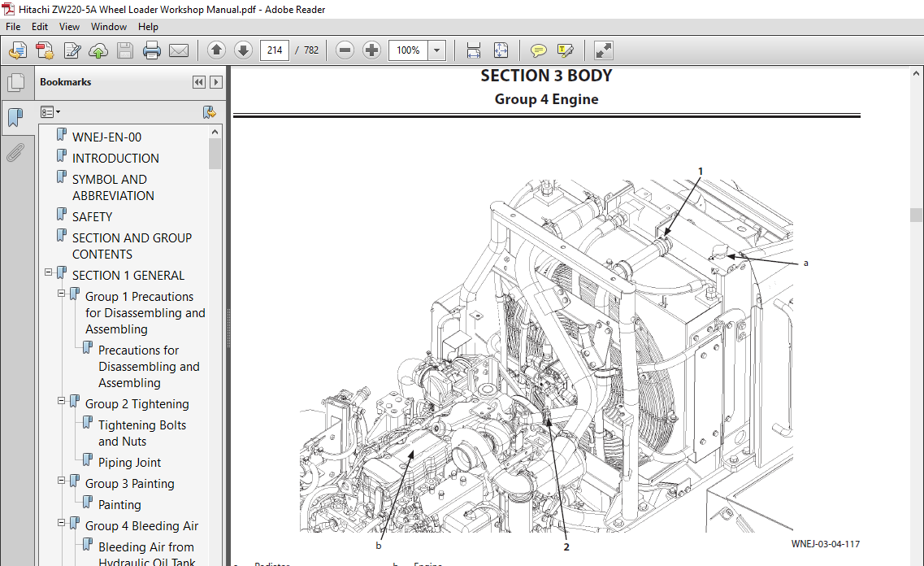Click the expand bookmarks pane arrow
Screen dimensions: 924x566
point(216,82)
